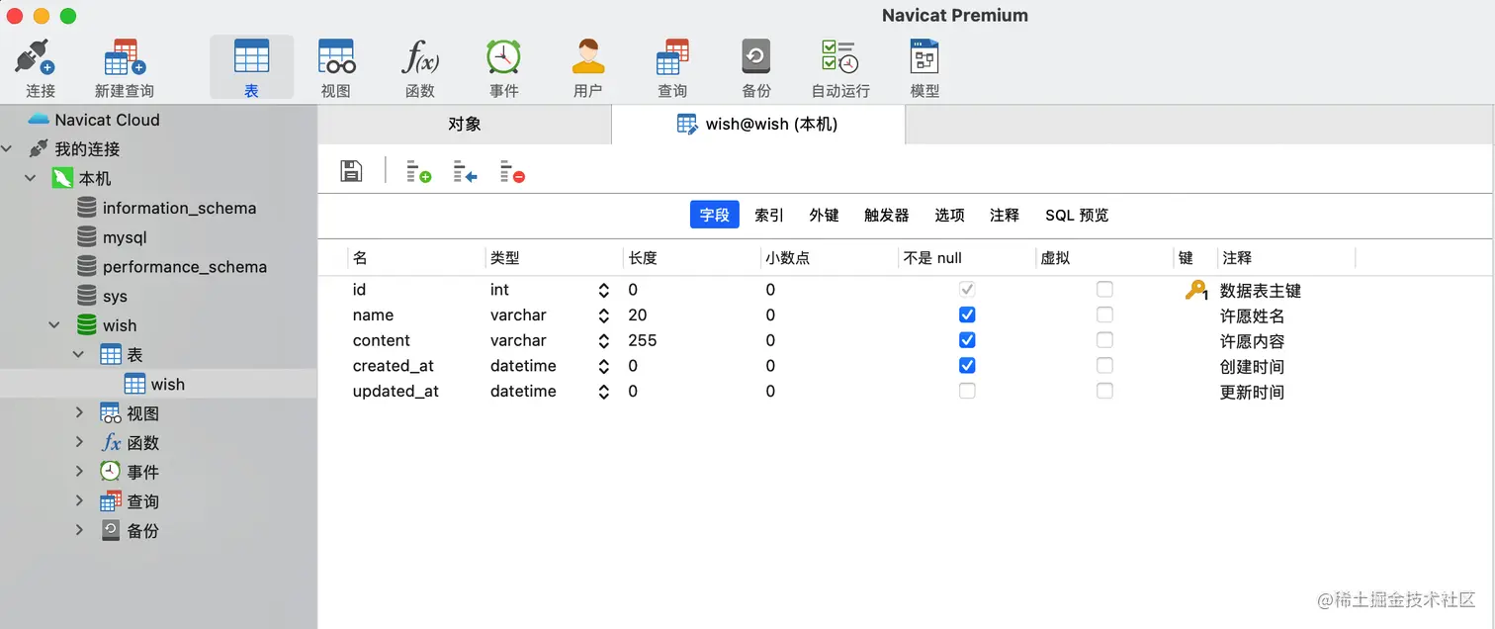Screen dimensions: 1495x629
Task: Click the length value 255 for content
Action: point(642,340)
